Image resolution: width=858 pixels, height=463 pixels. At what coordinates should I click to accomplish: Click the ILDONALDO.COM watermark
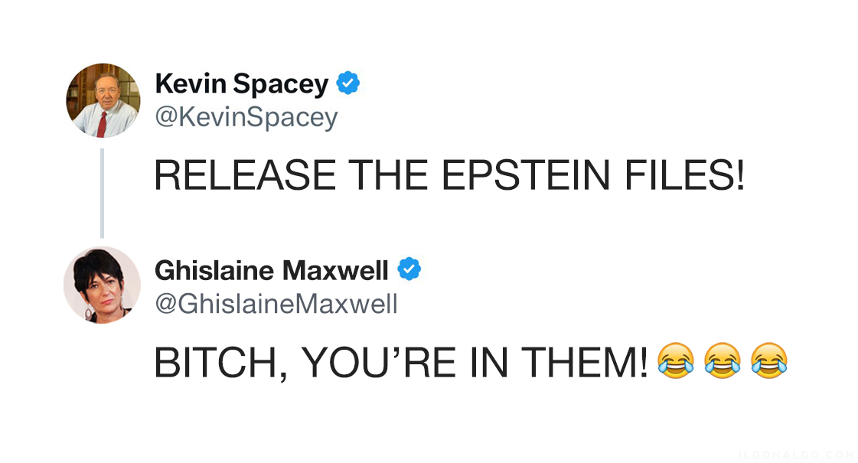pos(796,455)
